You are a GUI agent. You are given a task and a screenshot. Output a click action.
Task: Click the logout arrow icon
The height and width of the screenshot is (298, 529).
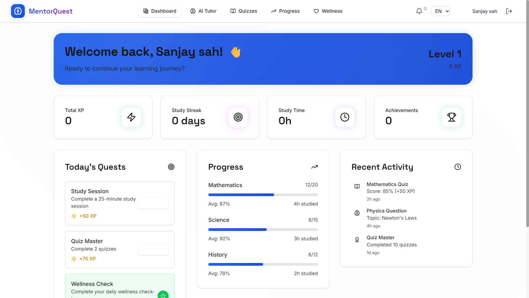pyautogui.click(x=509, y=11)
